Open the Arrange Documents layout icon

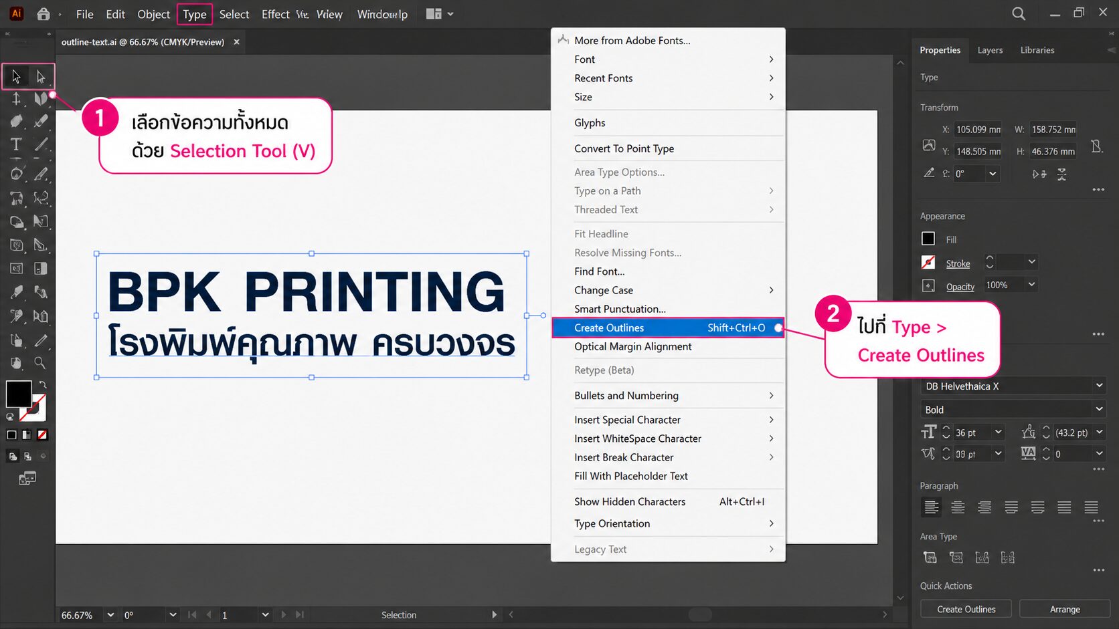point(434,14)
